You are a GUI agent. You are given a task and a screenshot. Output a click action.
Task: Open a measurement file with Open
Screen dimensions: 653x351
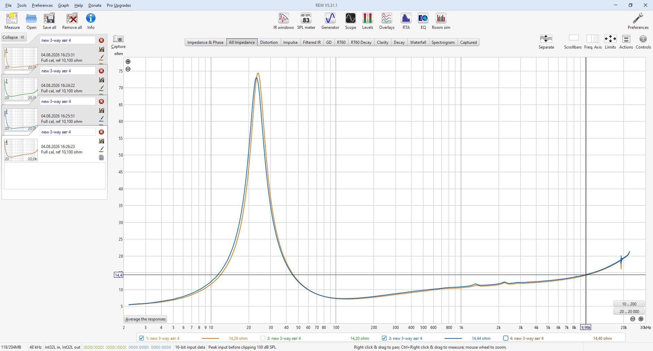[31, 21]
